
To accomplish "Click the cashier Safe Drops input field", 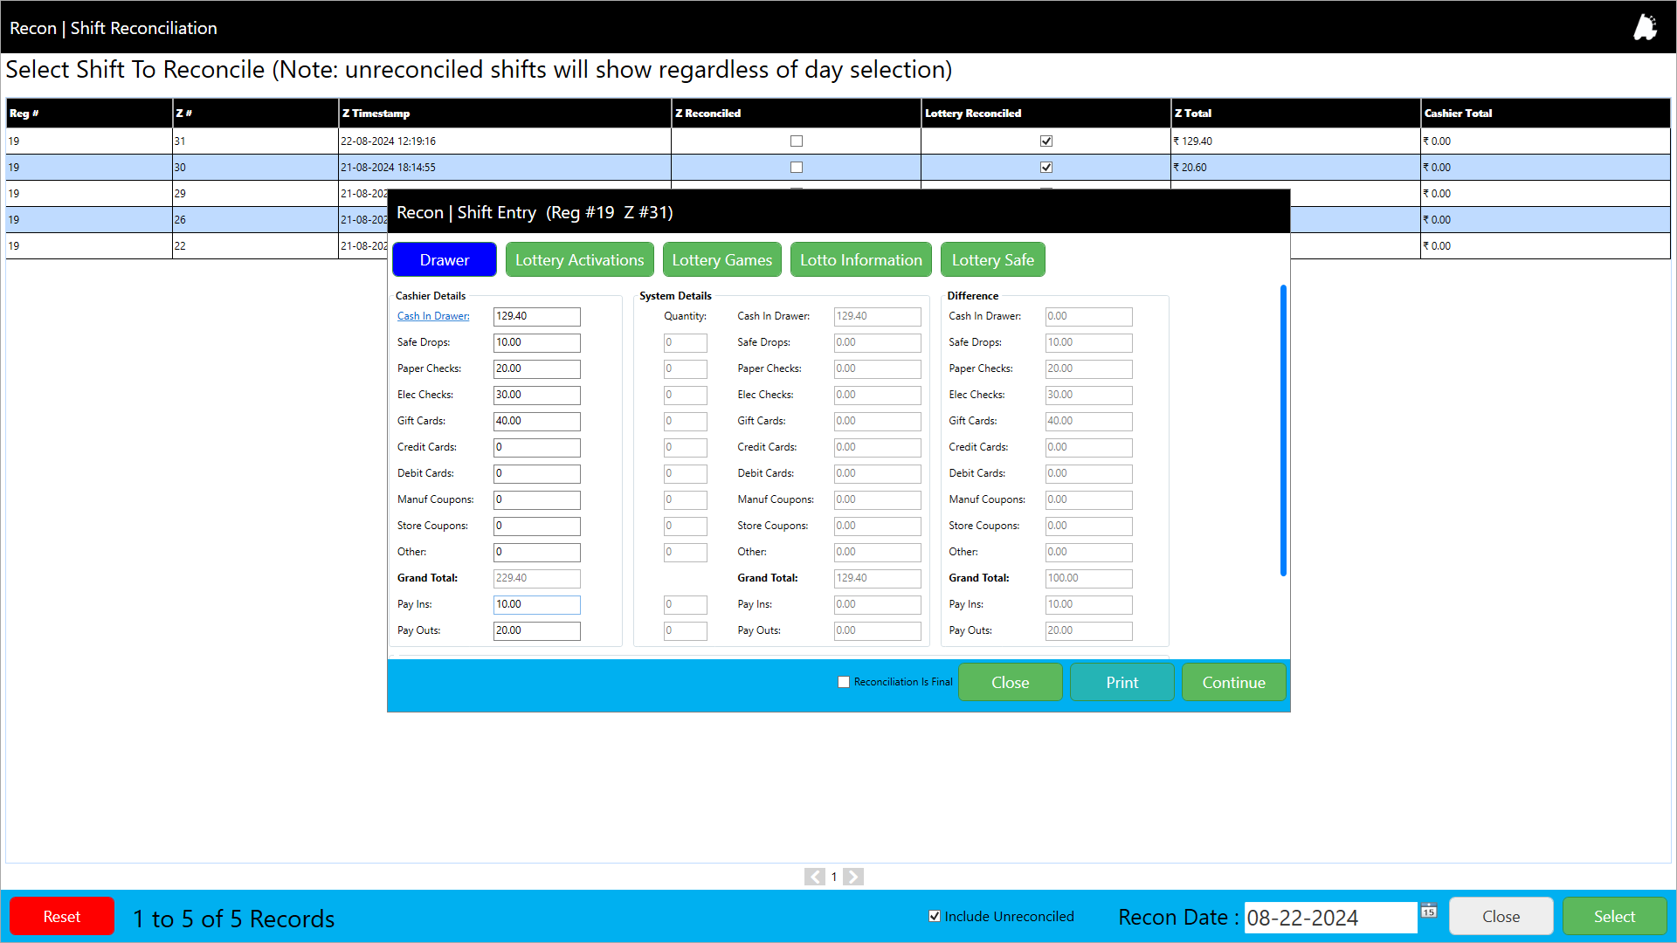I will coord(536,342).
